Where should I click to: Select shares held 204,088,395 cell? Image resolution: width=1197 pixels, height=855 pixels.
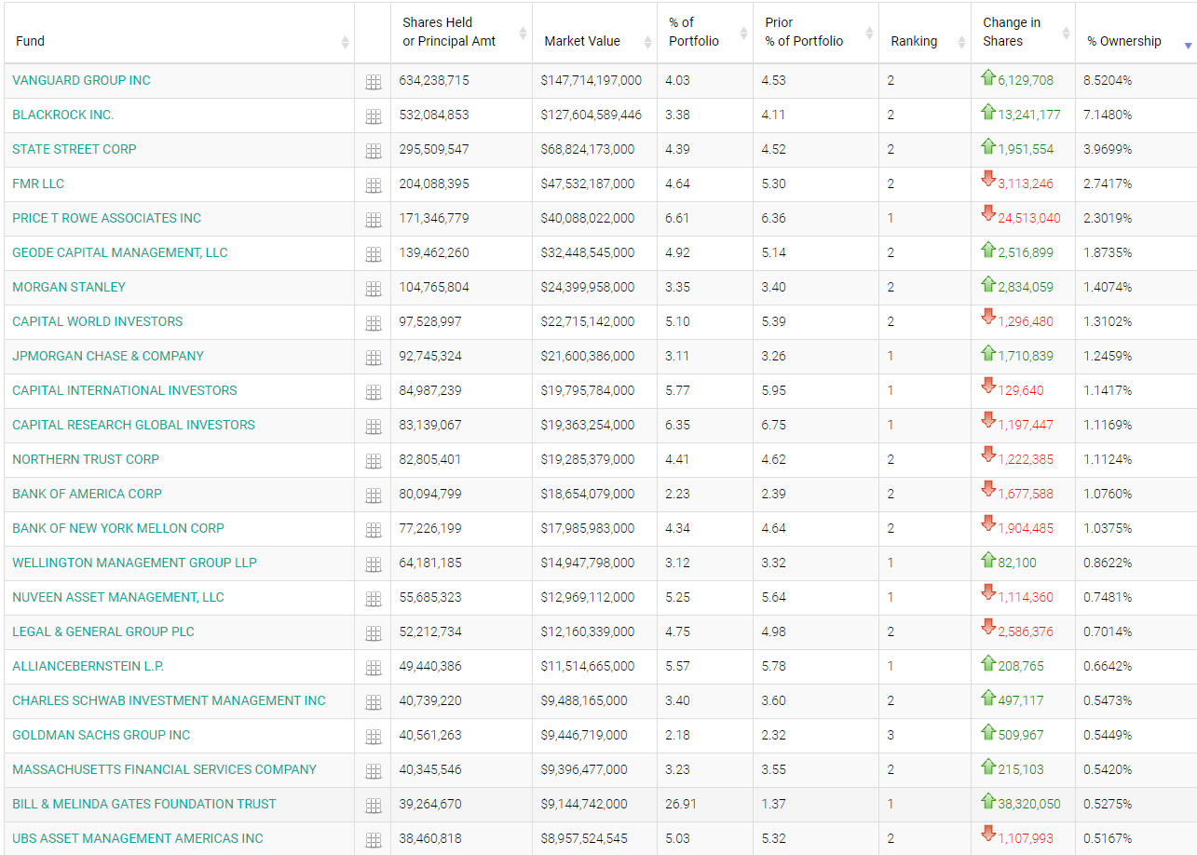(x=434, y=183)
